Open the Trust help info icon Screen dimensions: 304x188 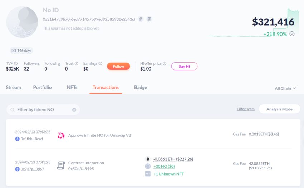click(77, 63)
